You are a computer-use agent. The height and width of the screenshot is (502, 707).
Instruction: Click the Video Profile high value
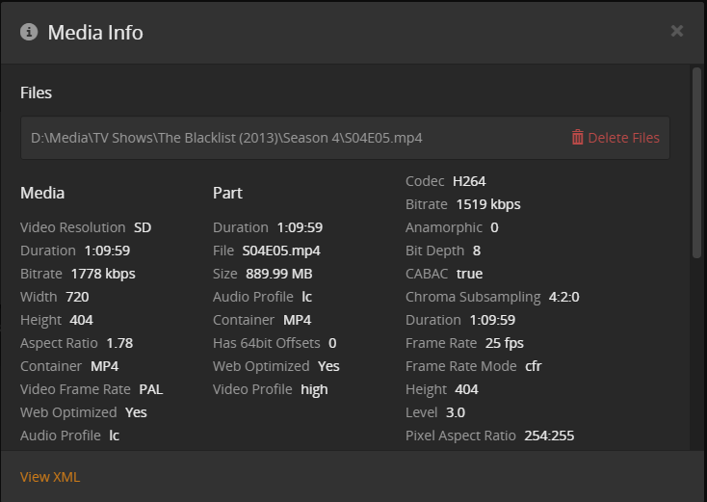(x=314, y=389)
